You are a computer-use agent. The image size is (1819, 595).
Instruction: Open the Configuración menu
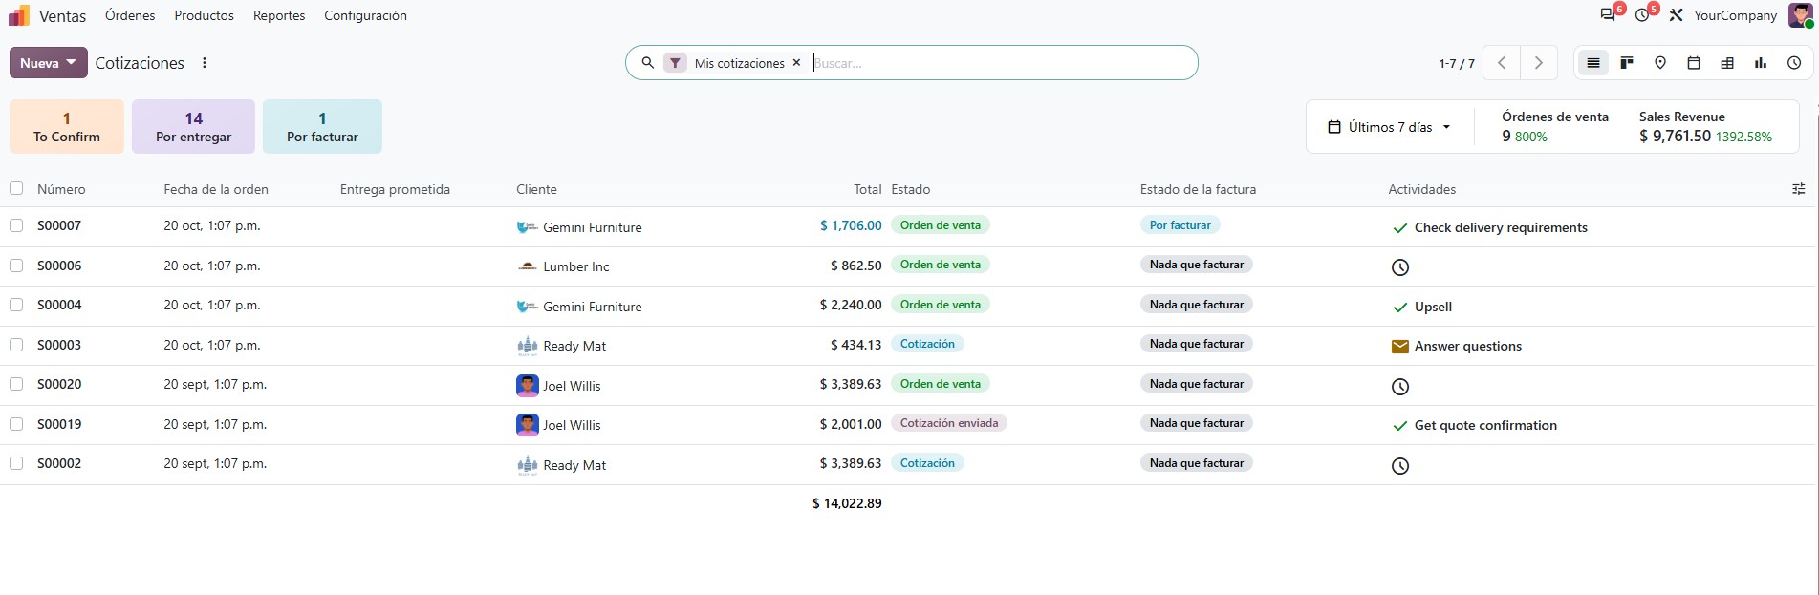point(365,15)
